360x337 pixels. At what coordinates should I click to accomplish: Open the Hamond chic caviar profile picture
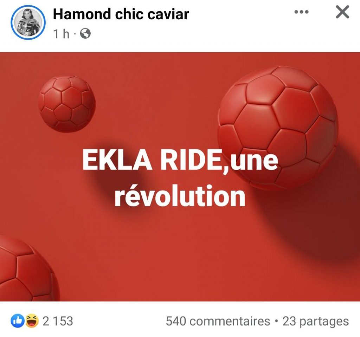click(x=28, y=22)
